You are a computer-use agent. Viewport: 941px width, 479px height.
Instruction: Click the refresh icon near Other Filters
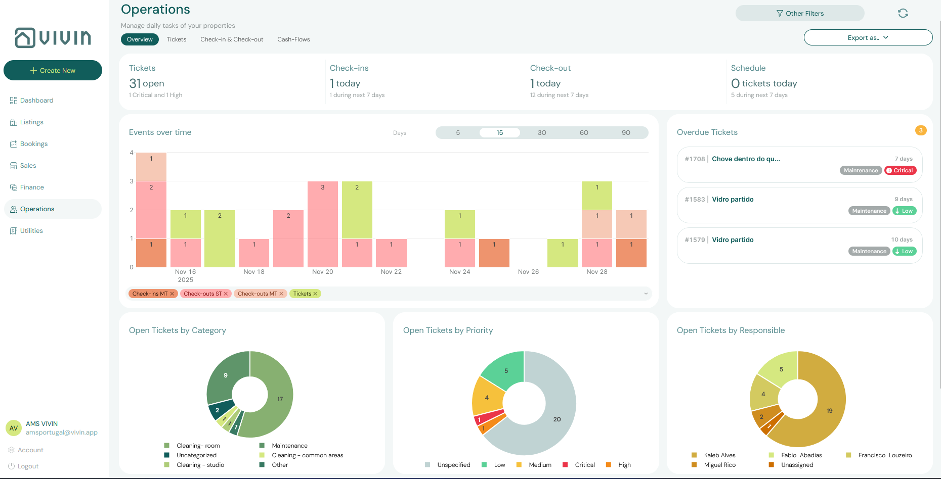[x=903, y=13]
